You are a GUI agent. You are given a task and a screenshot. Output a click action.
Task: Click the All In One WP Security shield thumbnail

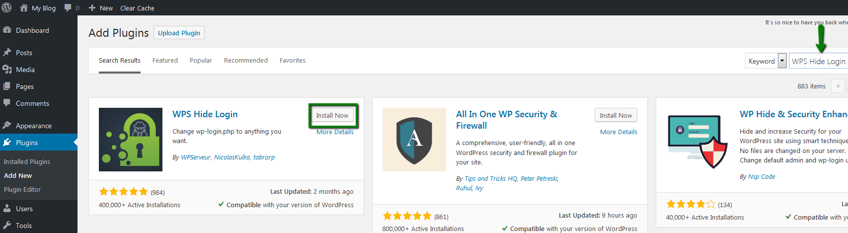coord(414,140)
